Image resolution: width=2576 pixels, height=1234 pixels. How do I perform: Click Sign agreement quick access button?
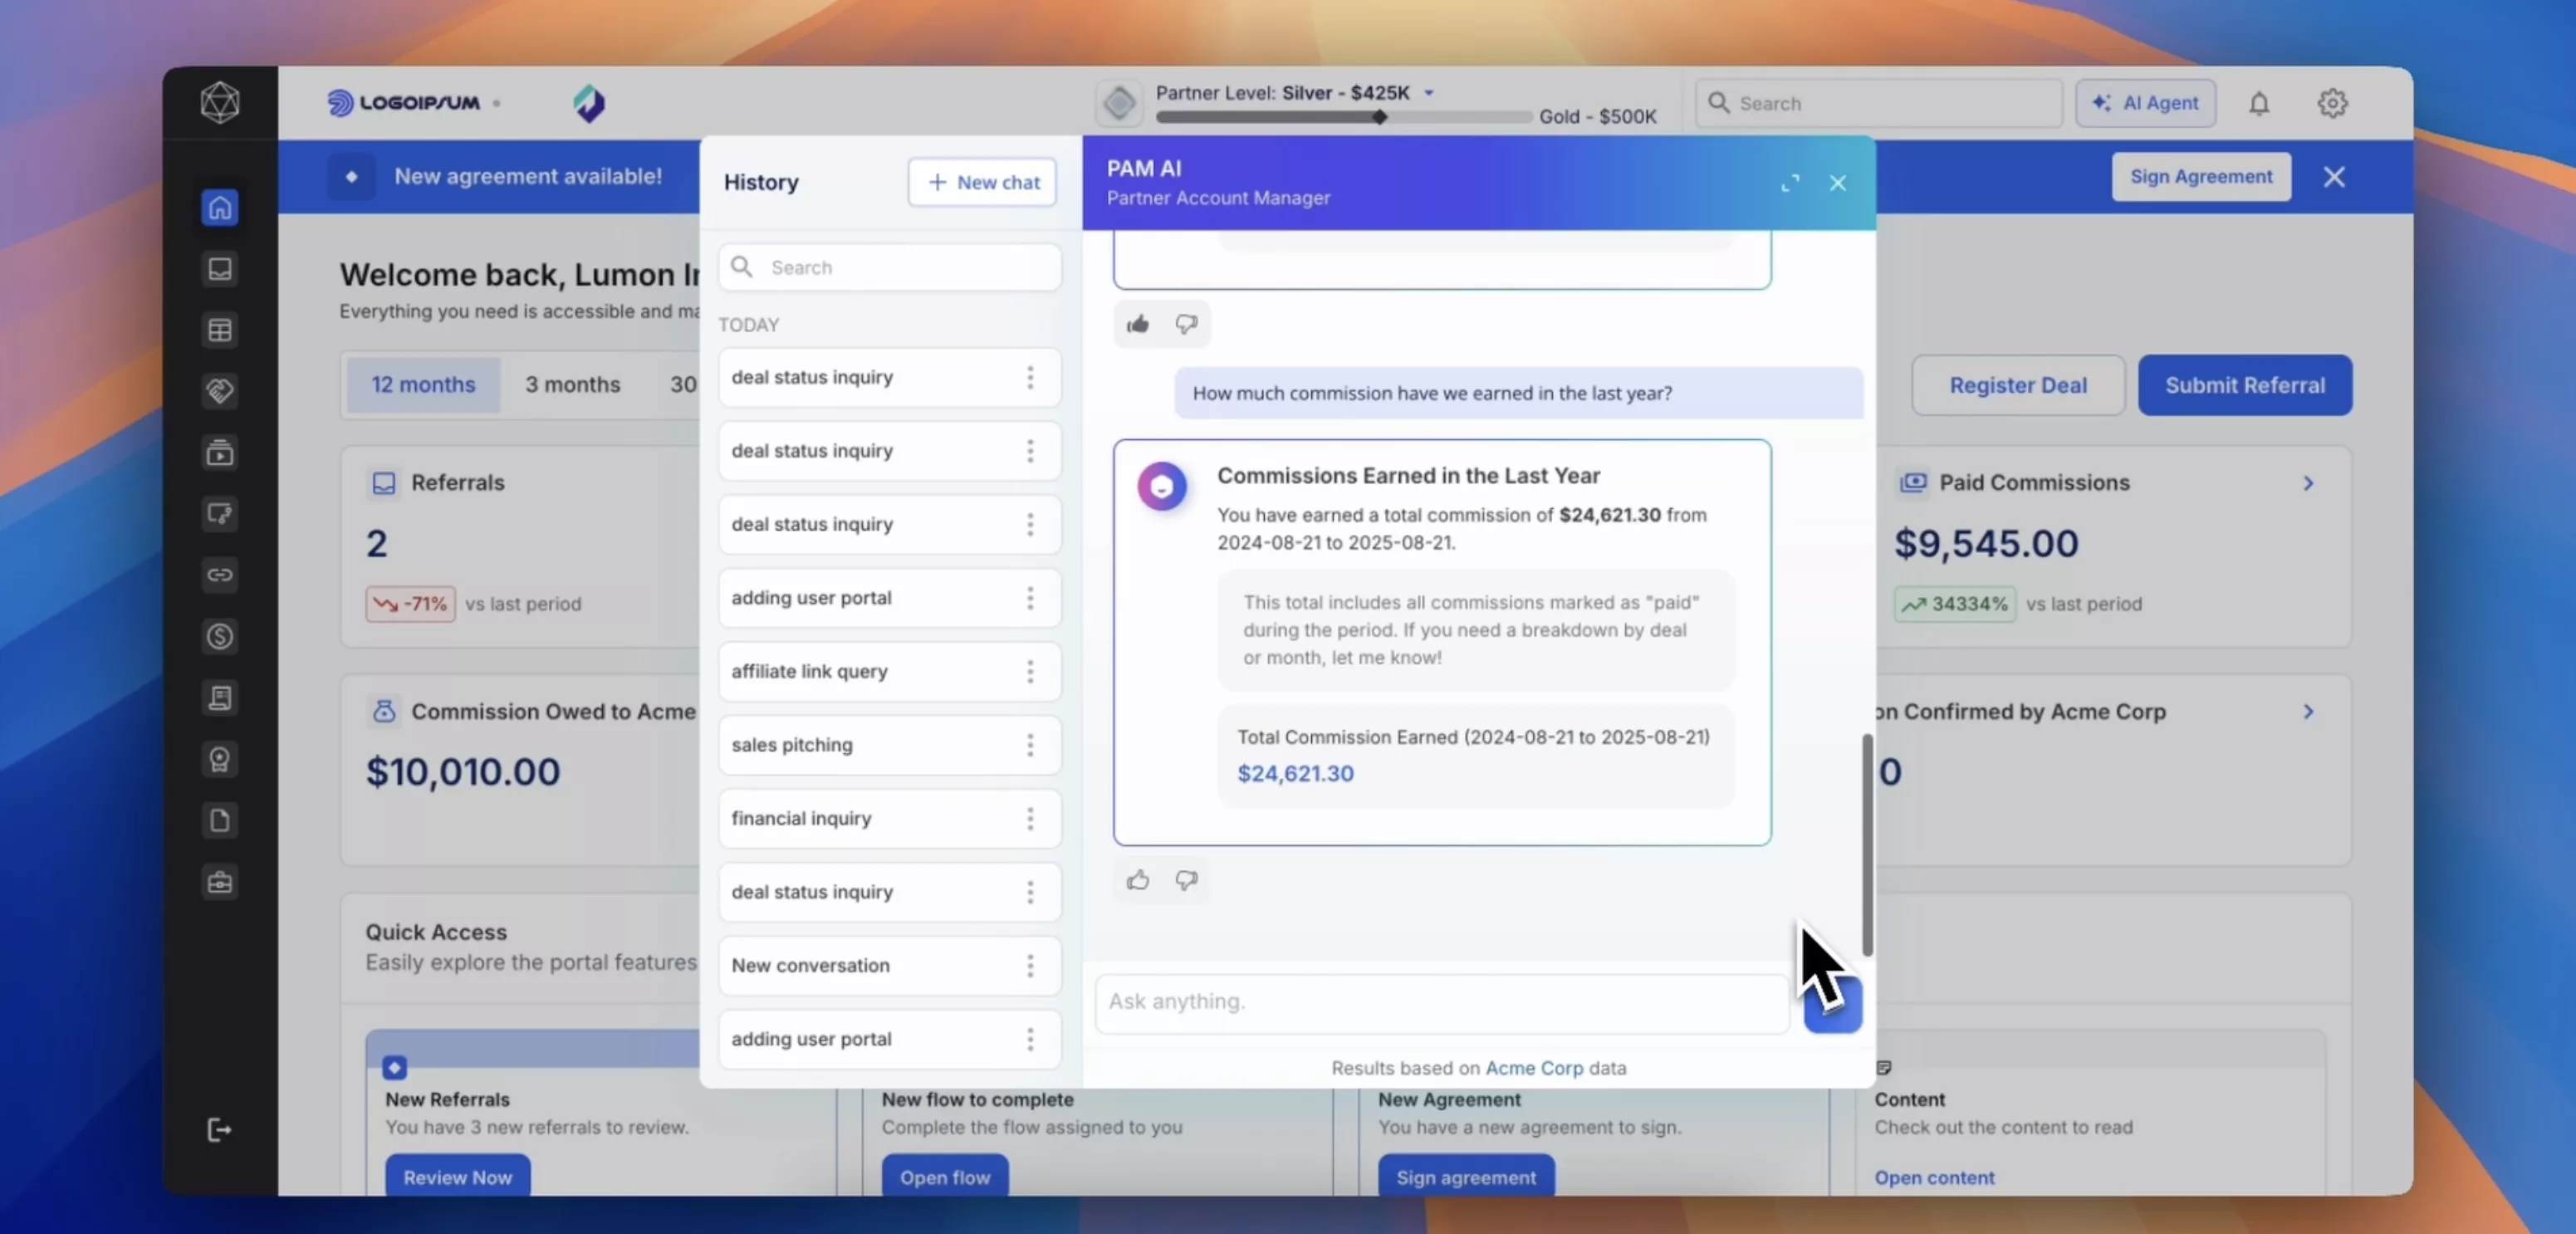1466,1177
